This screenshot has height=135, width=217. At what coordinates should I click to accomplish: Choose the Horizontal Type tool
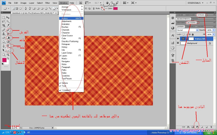(x=7, y=46)
